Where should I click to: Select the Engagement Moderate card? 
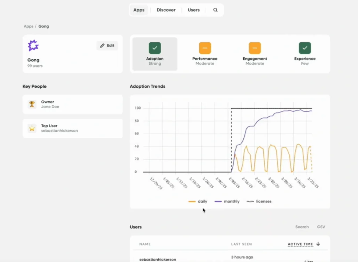(255, 54)
